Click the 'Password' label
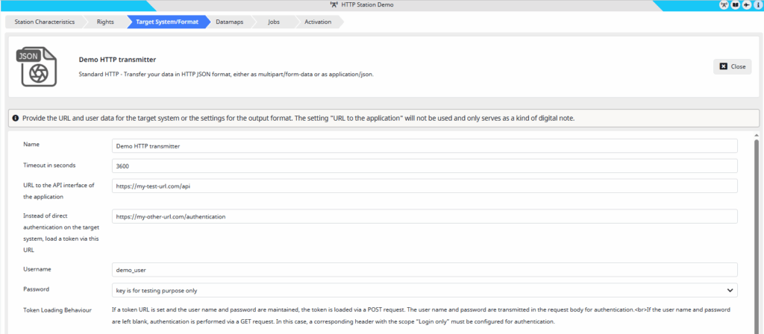The height and width of the screenshot is (334, 764). point(37,289)
